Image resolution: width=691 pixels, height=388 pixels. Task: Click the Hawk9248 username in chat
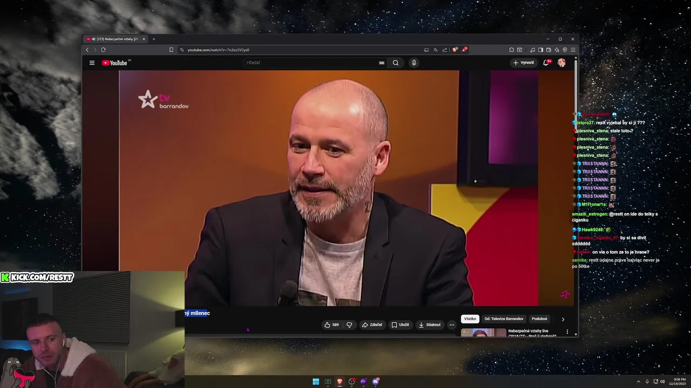pyautogui.click(x=593, y=230)
